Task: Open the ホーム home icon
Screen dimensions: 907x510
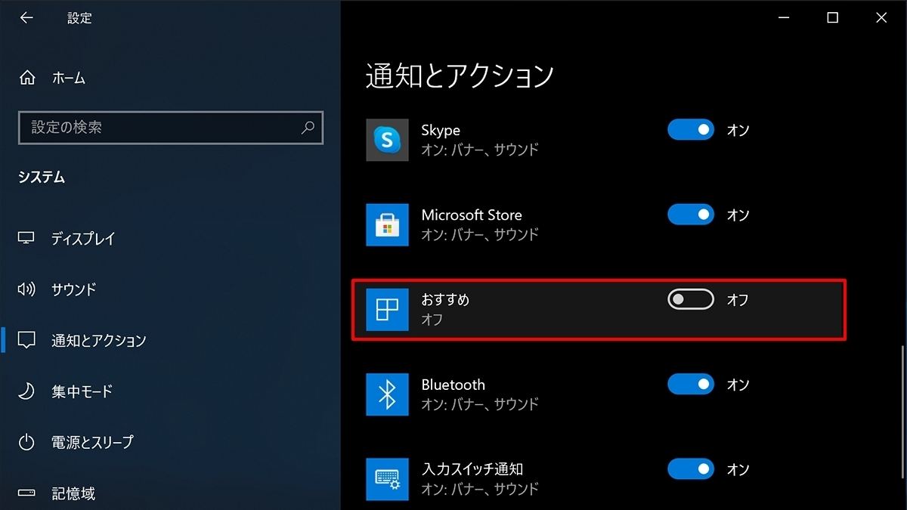Action: click(27, 78)
